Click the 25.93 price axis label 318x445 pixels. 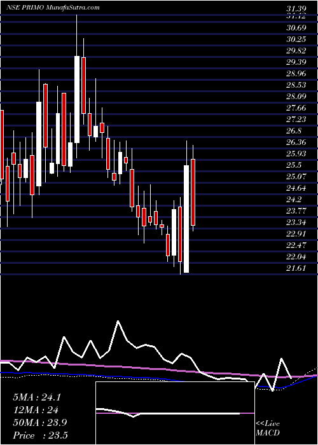click(x=296, y=154)
